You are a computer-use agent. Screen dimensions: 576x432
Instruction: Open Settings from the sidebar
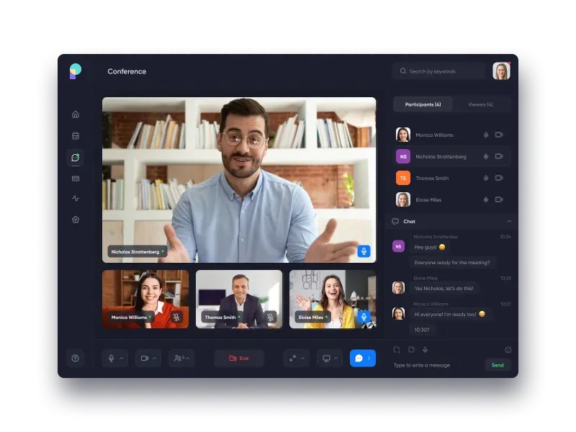[76, 220]
